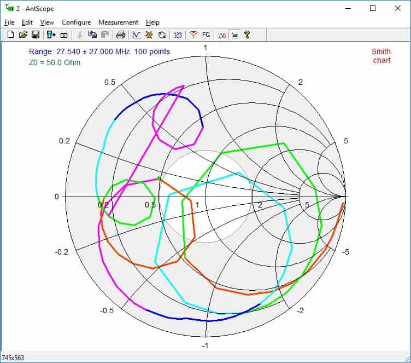This screenshot has width=411, height=363.
Task: Click the greyed-out paste clipboard icon
Action: (105, 34)
